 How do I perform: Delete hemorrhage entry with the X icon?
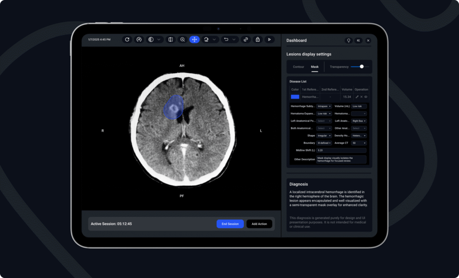pos(361,97)
